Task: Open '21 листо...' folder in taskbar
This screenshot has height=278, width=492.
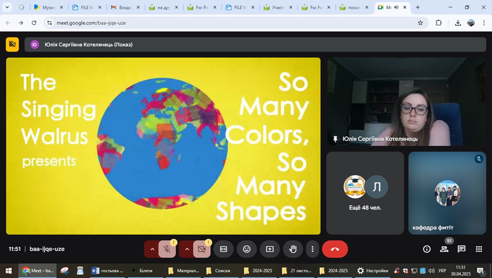Action: (297, 270)
